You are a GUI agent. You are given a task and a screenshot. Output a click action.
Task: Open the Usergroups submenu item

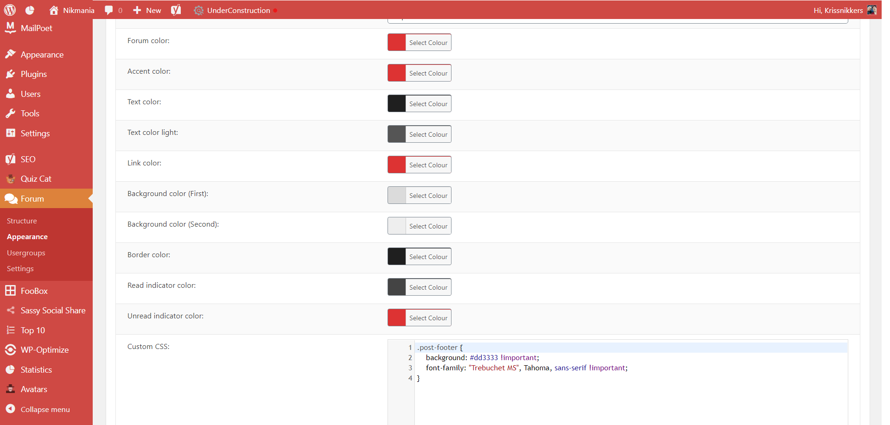click(x=26, y=253)
